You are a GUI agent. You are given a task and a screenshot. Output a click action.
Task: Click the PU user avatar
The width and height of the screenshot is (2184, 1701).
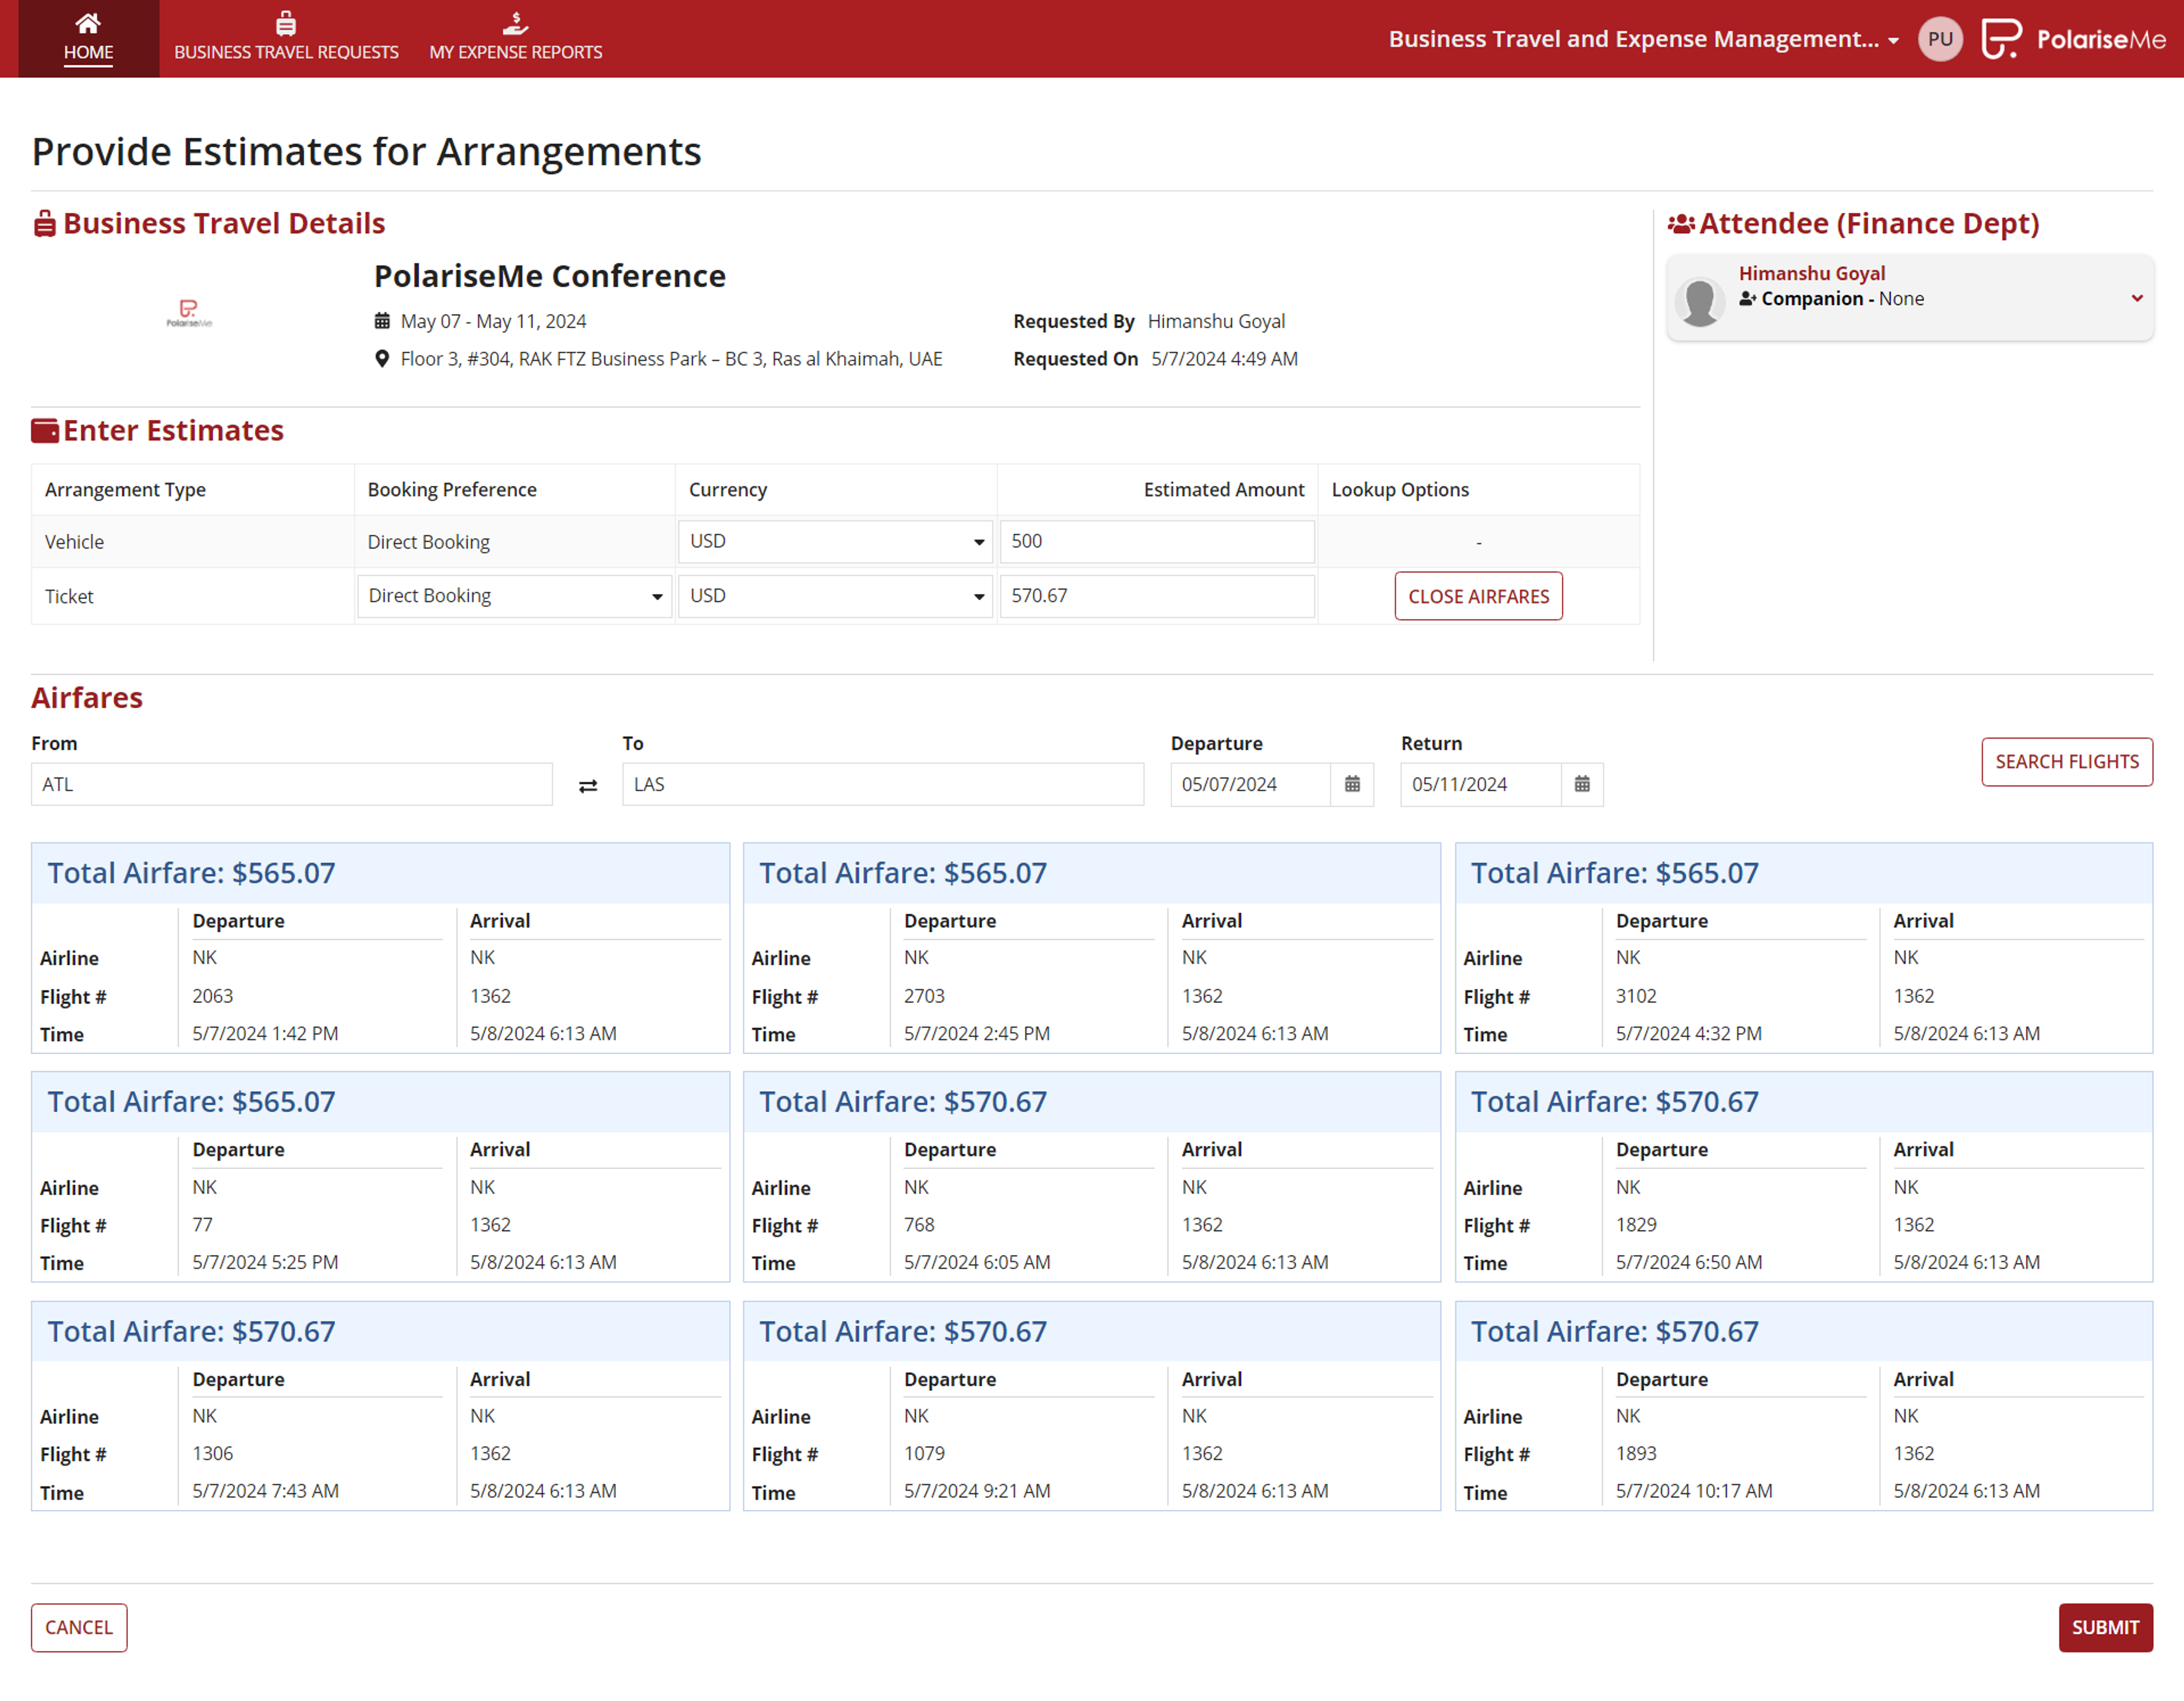coord(1940,39)
